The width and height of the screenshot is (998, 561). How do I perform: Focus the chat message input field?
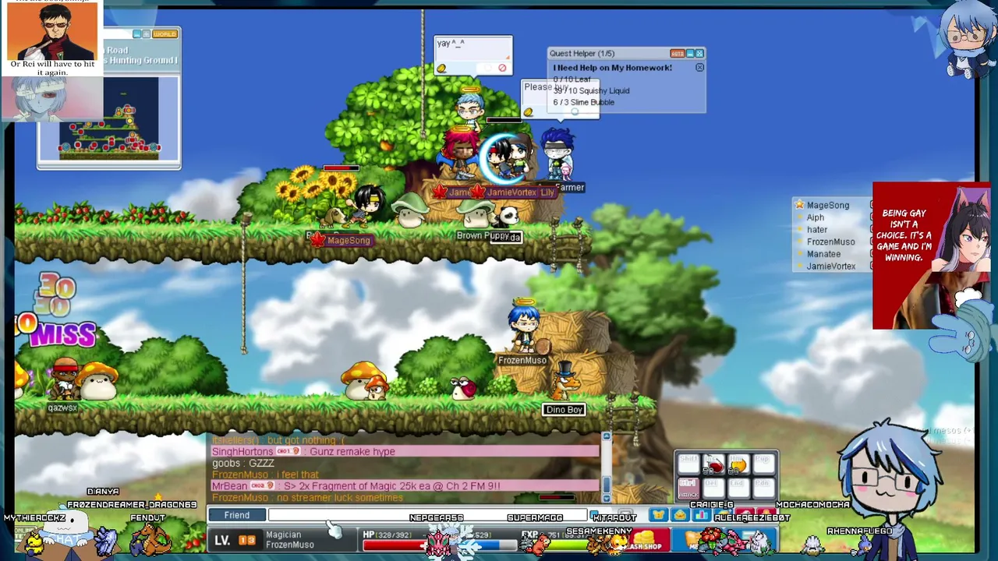click(x=427, y=515)
